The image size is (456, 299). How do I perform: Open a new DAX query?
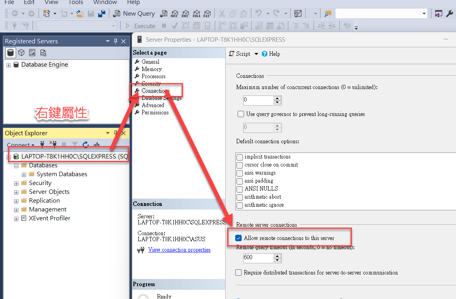pos(207,13)
